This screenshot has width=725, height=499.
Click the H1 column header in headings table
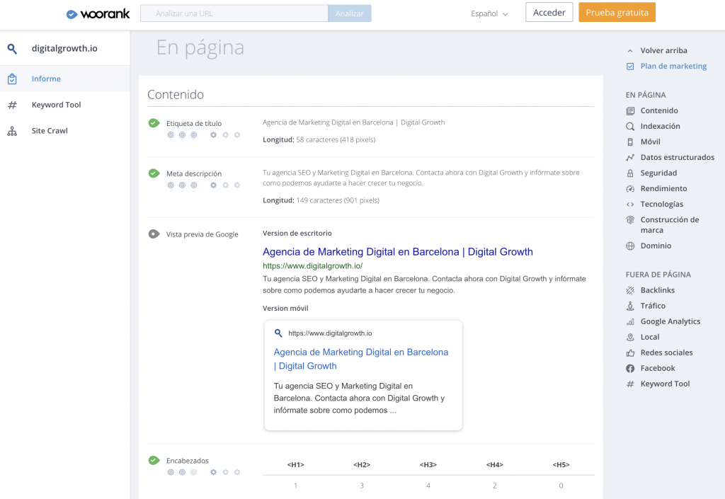click(295, 465)
